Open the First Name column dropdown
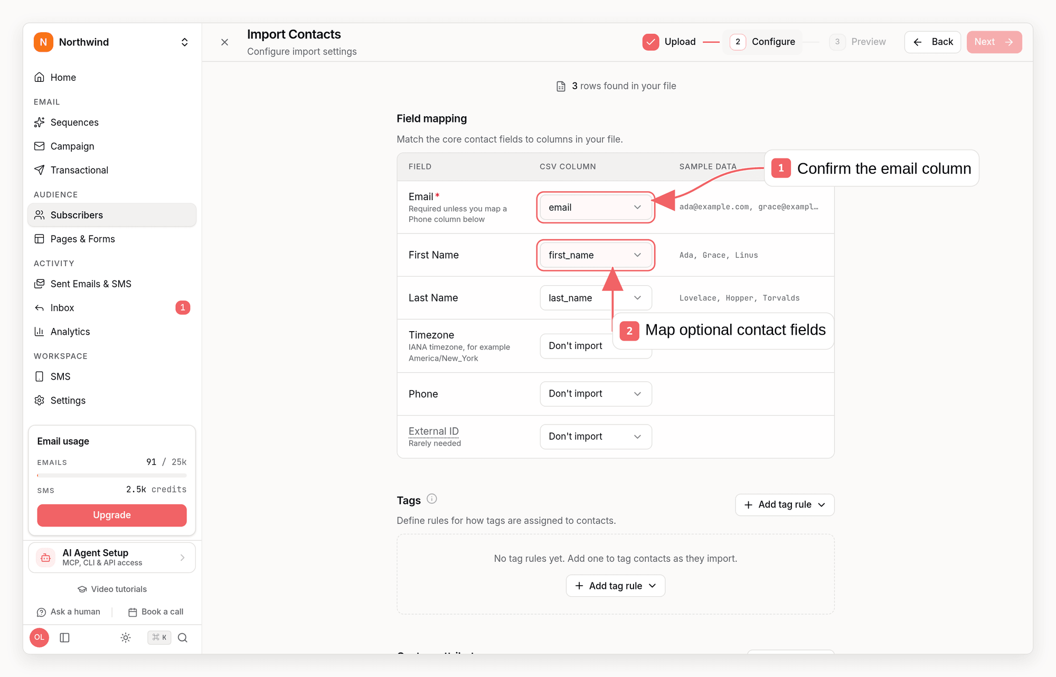The image size is (1056, 677). 596,255
